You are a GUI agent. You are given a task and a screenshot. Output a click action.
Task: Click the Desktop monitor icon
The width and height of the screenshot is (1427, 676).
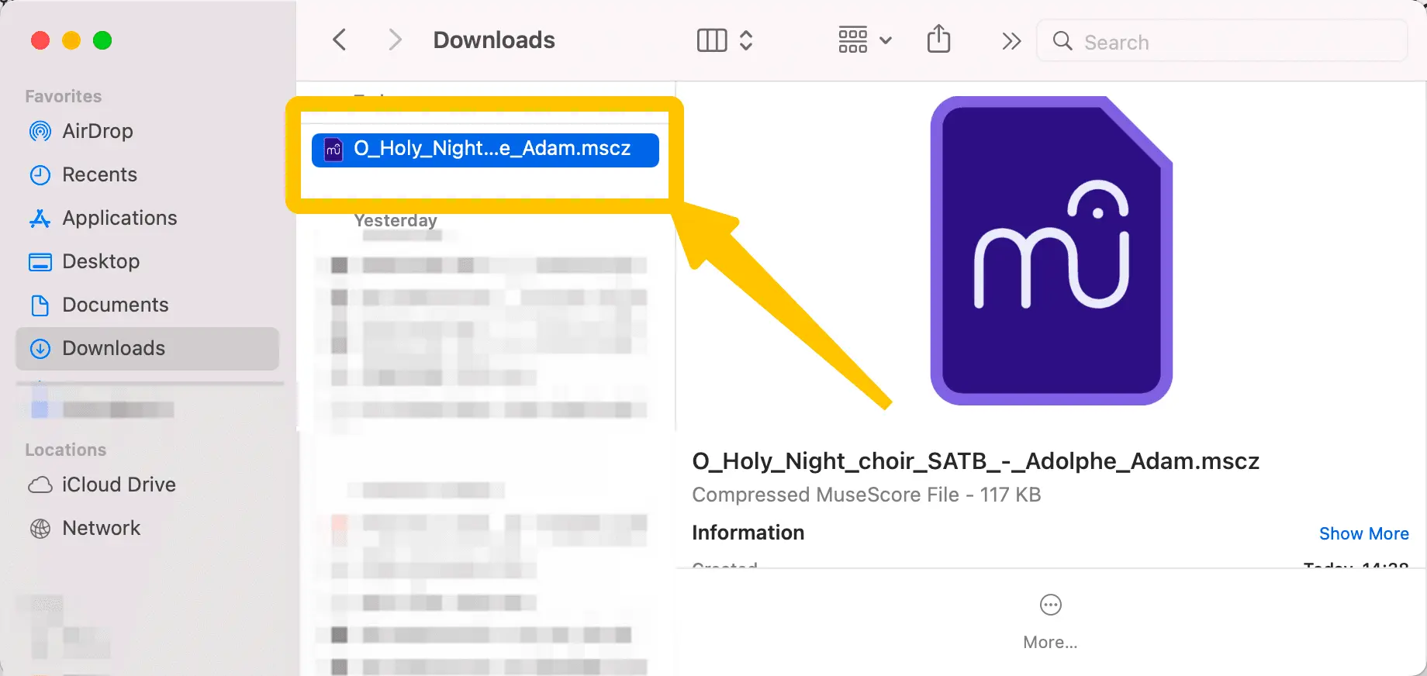(x=40, y=262)
